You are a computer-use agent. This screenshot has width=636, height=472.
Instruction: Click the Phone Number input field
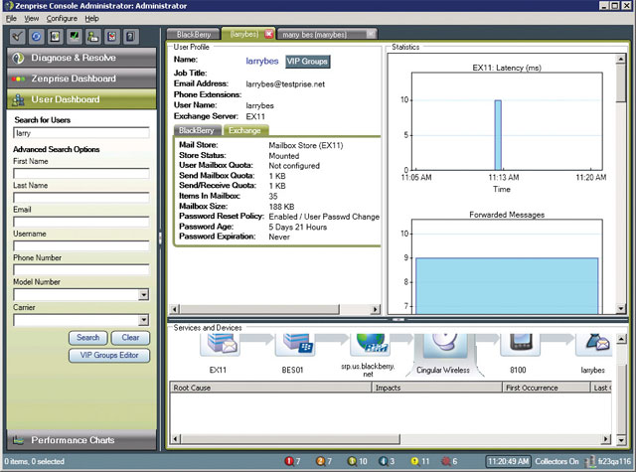point(81,270)
